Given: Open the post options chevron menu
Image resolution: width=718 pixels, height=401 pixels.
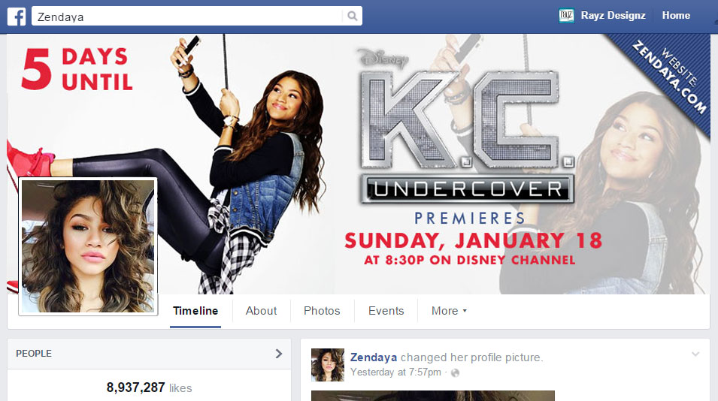Looking at the screenshot, I should (695, 354).
